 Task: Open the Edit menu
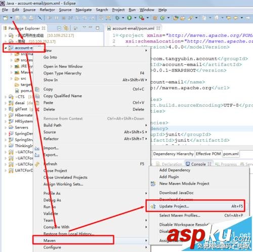(x=16, y=10)
